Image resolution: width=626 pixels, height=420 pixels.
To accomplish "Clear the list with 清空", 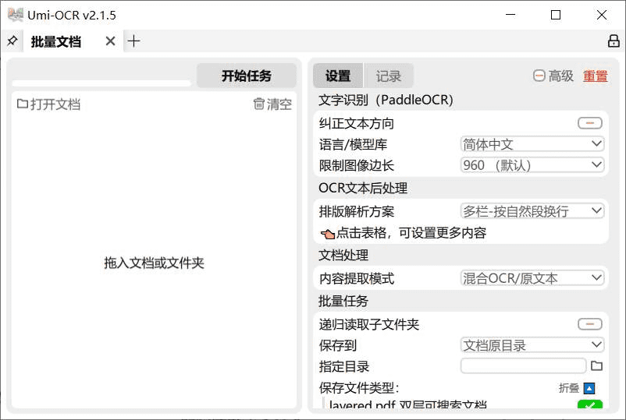I will pyautogui.click(x=272, y=104).
